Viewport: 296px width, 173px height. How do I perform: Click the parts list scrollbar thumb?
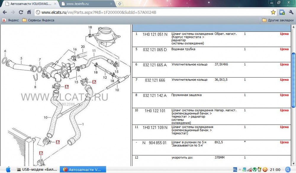pyautogui.click(x=294, y=80)
